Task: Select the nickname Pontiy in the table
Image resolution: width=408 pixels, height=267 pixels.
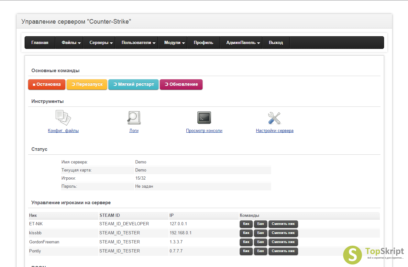Action: [x=35, y=251]
